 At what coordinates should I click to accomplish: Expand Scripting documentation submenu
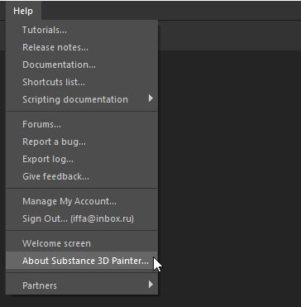tap(82, 99)
